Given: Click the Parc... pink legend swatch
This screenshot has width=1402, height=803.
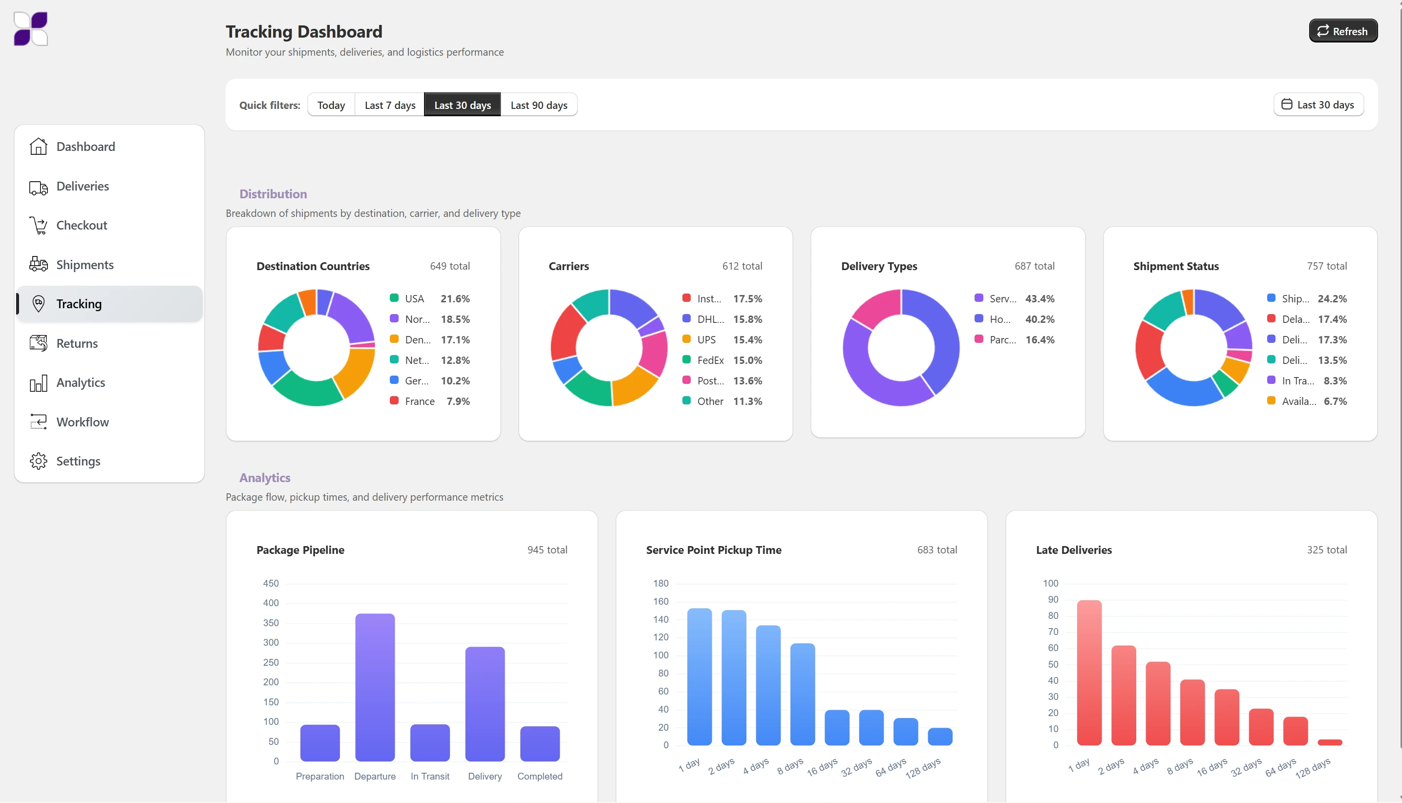Looking at the screenshot, I should point(979,339).
